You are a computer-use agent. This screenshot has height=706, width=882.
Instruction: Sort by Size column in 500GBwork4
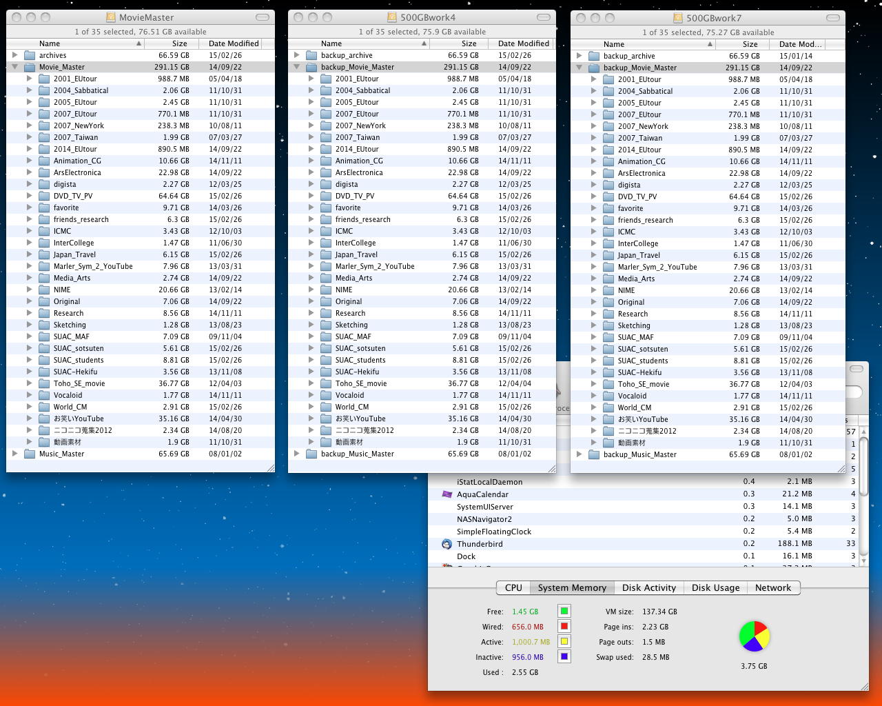tap(469, 43)
